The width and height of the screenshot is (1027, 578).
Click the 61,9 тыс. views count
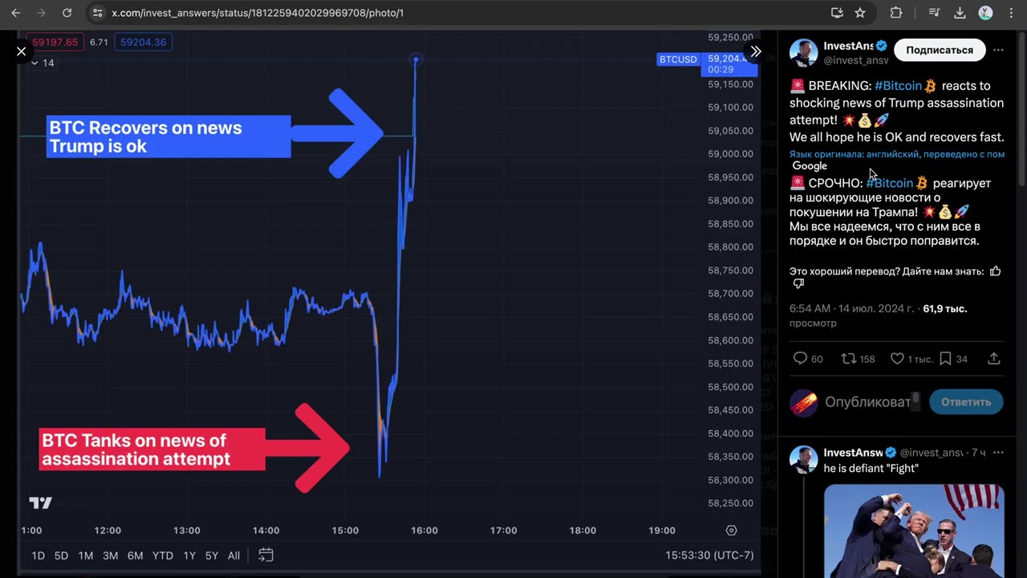coord(944,308)
